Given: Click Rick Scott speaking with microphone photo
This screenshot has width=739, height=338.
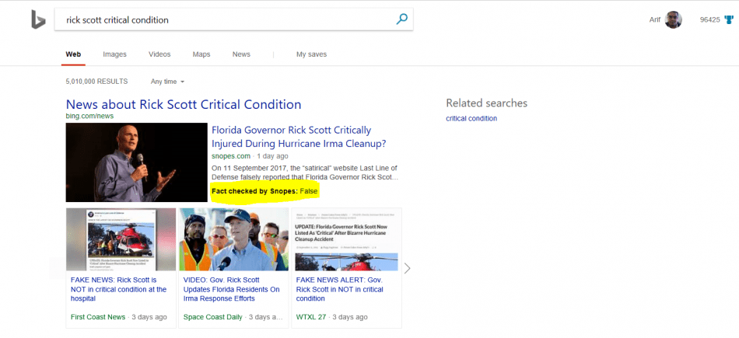Looking at the screenshot, I should click(137, 162).
